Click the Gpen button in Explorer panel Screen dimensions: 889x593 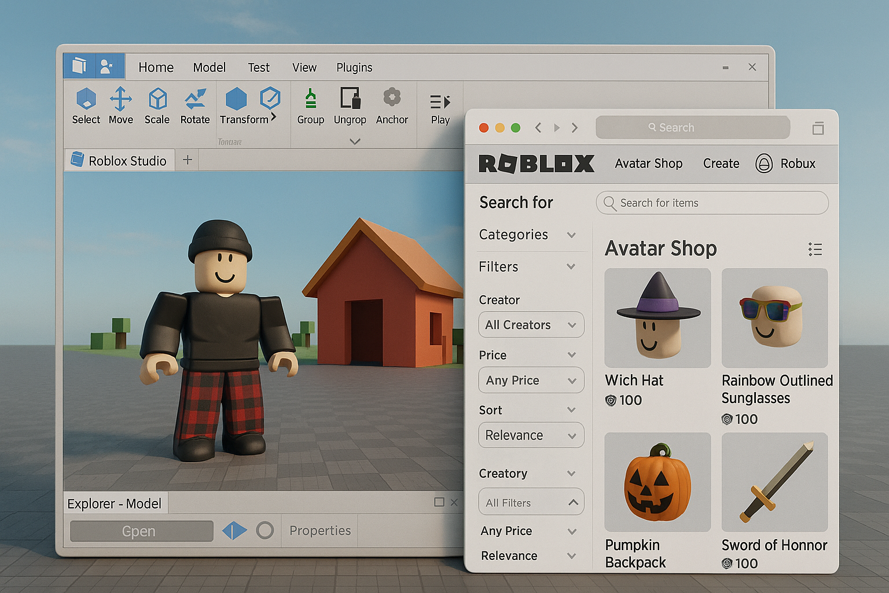tap(142, 531)
